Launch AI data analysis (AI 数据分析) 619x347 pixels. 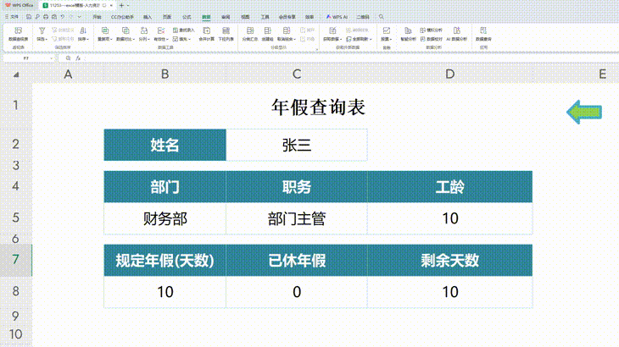click(457, 34)
